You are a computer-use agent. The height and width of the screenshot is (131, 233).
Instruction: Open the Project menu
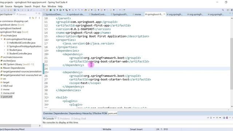tap(36, 7)
